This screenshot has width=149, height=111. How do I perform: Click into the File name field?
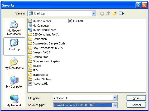point(83,98)
